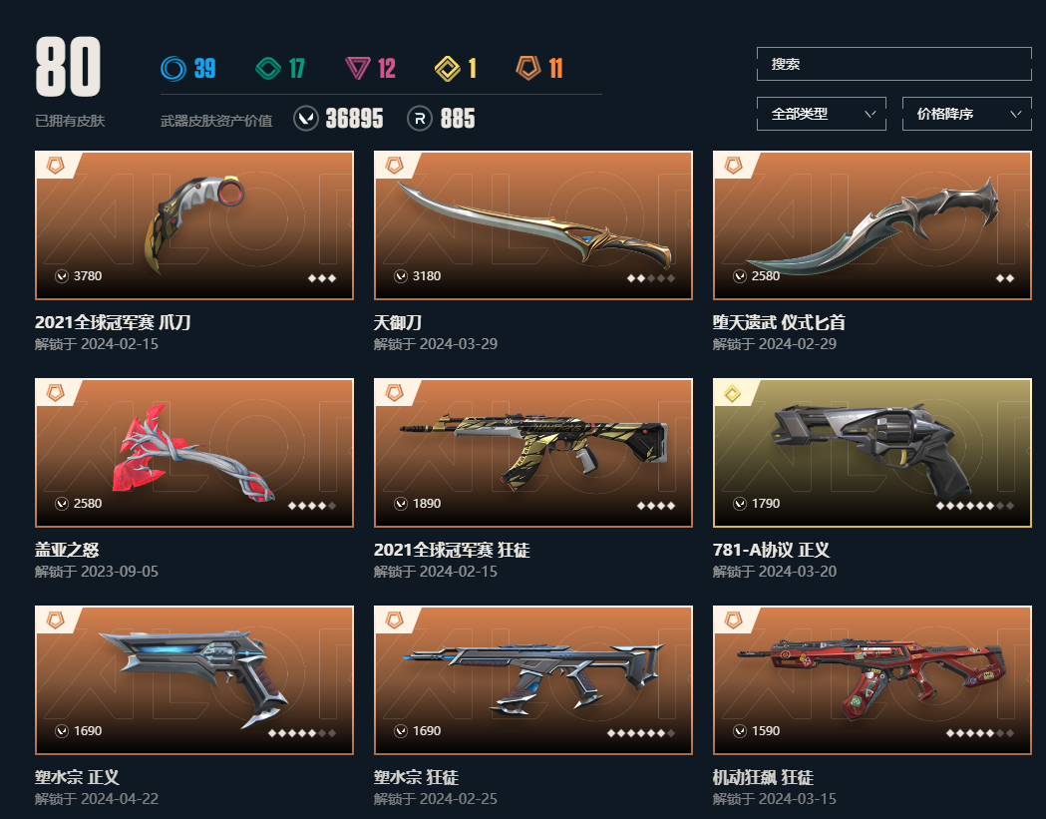Click the orange Ultra tier icon
1046x819 pixels.
pyautogui.click(x=528, y=68)
